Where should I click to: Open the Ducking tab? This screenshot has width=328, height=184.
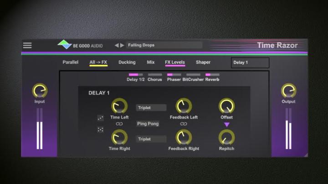click(x=127, y=62)
